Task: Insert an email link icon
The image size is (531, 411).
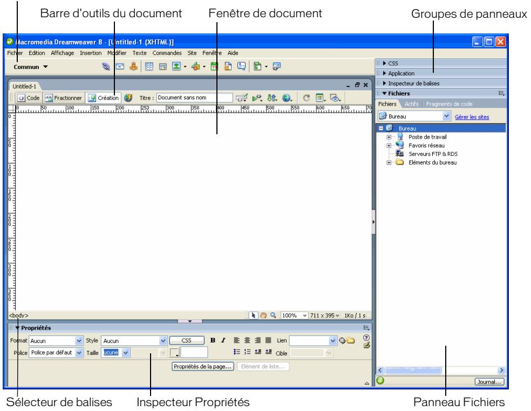Action: [x=120, y=66]
